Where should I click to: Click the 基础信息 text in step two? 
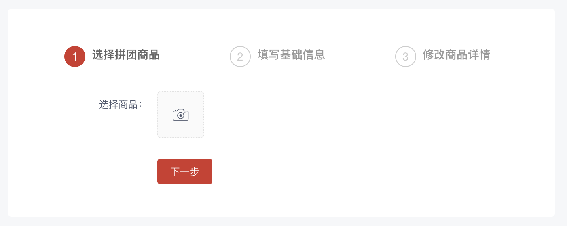coord(303,54)
